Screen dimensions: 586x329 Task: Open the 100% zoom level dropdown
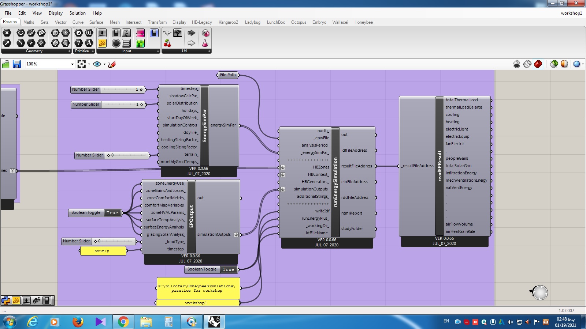72,64
